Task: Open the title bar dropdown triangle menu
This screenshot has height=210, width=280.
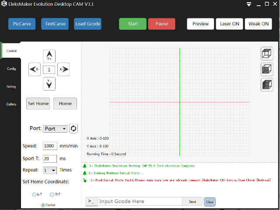Action: point(249,4)
